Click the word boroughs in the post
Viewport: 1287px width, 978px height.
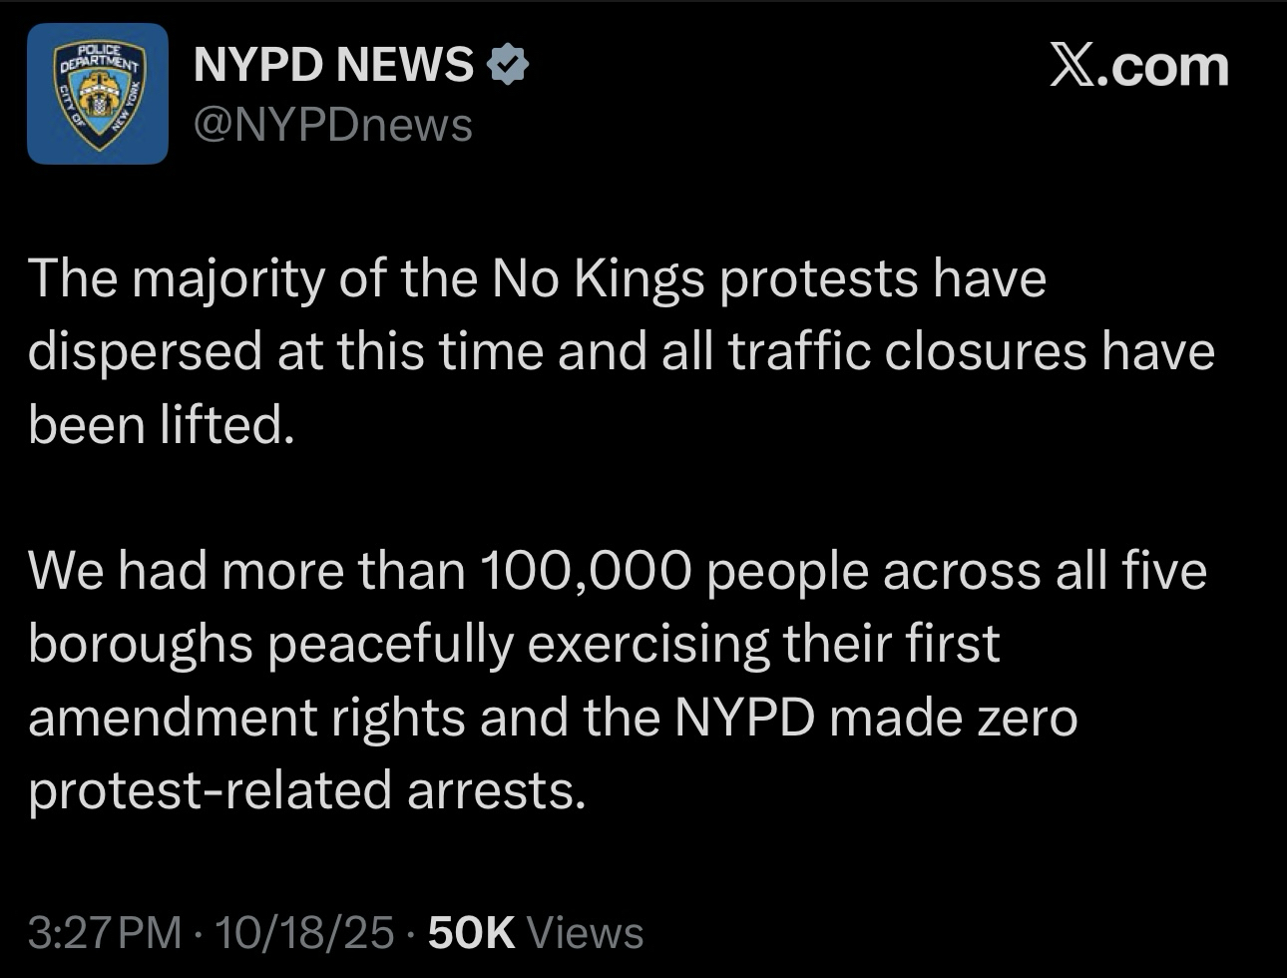[140, 645]
